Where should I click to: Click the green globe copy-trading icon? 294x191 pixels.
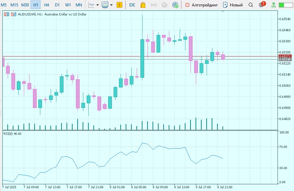175,5
